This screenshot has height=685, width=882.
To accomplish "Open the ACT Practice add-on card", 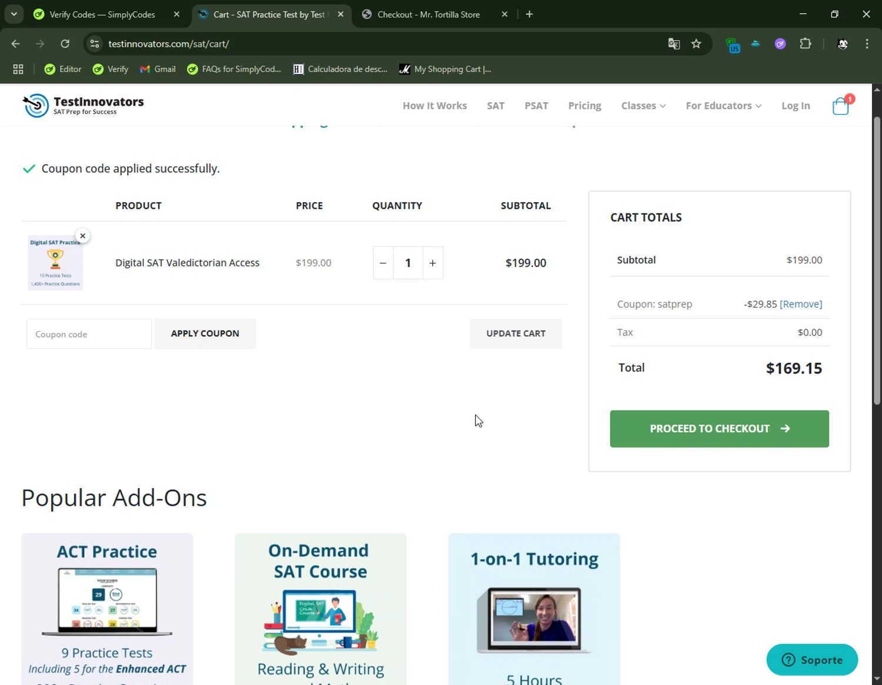I will coord(107,609).
